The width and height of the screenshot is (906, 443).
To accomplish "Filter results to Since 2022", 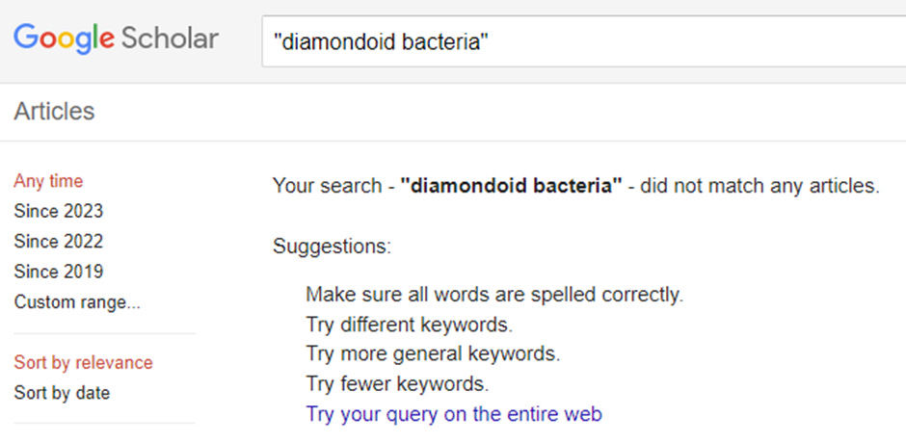I will point(58,241).
